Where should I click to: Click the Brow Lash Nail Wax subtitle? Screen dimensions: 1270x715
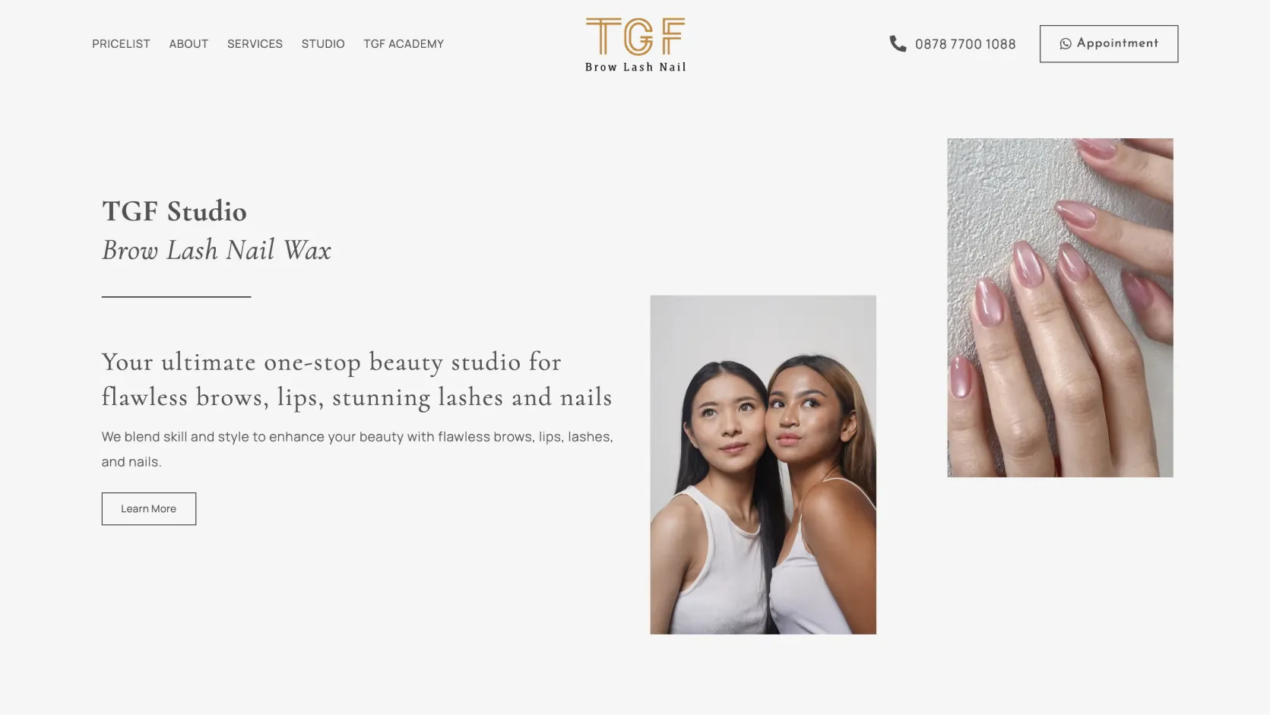[217, 250]
